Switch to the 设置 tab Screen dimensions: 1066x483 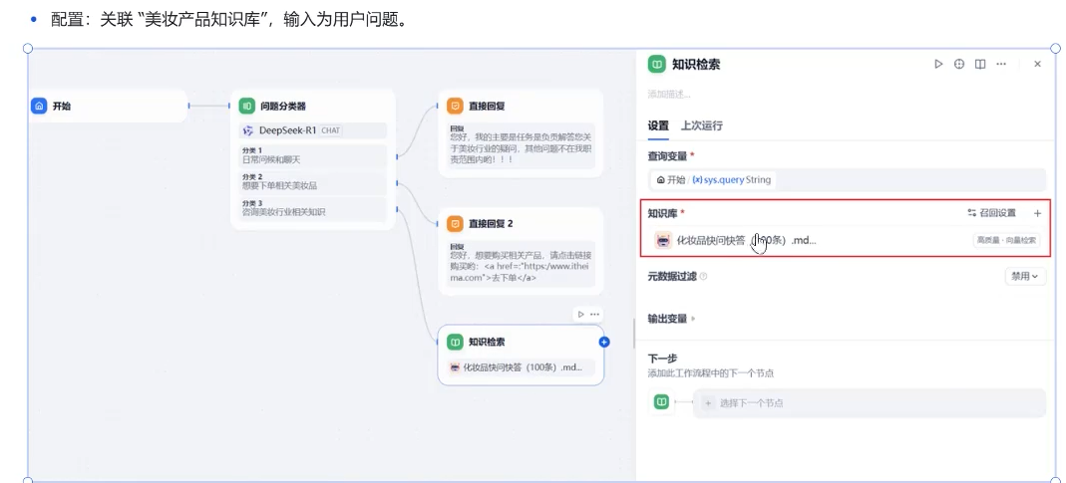click(x=658, y=125)
